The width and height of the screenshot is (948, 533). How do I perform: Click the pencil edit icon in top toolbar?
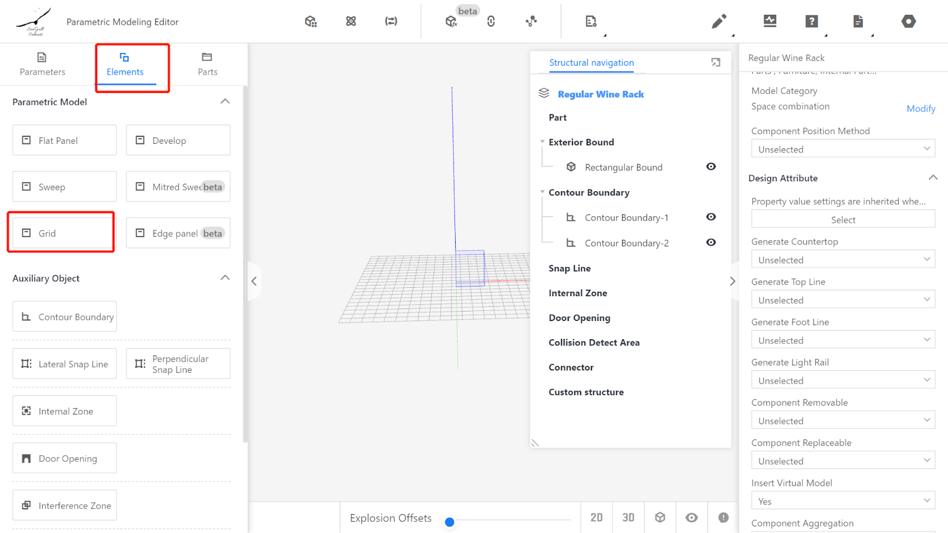tap(719, 22)
